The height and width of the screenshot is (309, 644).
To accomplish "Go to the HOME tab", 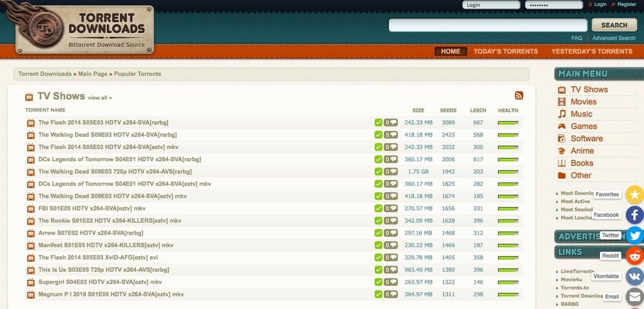I will point(450,52).
